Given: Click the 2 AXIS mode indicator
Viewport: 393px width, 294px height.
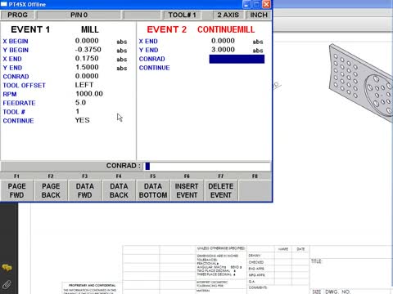Looking at the screenshot, I should (228, 15).
